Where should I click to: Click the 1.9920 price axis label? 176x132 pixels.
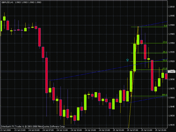tap(171, 61)
